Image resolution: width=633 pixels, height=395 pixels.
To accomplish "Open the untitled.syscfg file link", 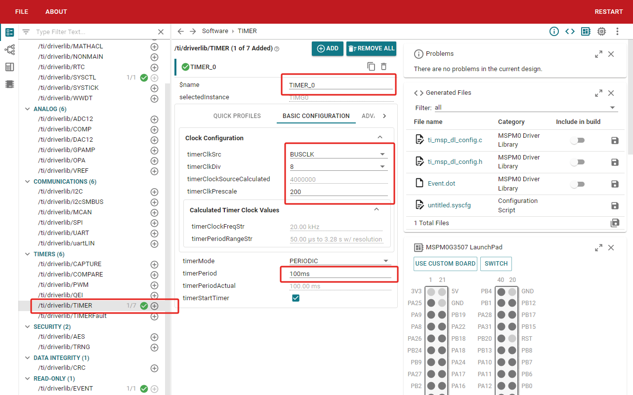I will click(x=449, y=205).
